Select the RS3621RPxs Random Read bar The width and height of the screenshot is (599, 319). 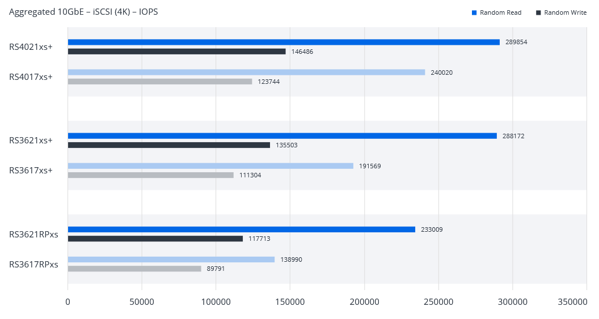tap(242, 229)
